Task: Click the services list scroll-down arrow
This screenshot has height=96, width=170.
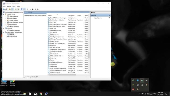Action: coord(89,73)
